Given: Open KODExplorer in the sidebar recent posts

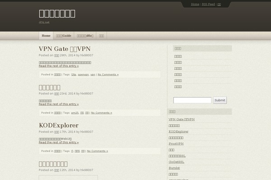Looking at the screenshot, I should click(x=178, y=131).
